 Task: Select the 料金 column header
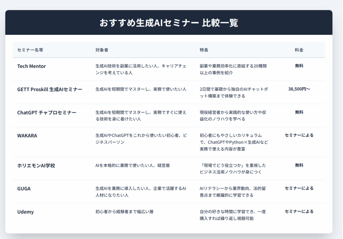[299, 50]
